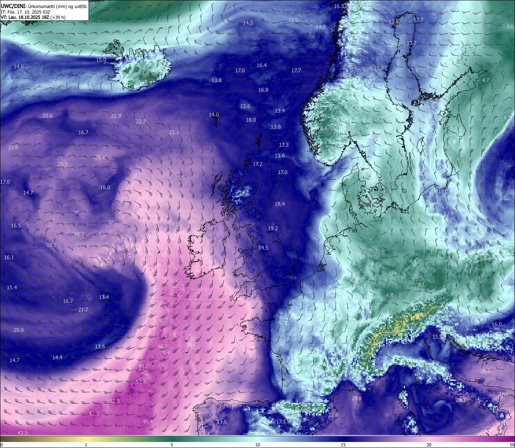Click the 21.7 value on the map
515x448 pixels.
[x=83, y=309]
